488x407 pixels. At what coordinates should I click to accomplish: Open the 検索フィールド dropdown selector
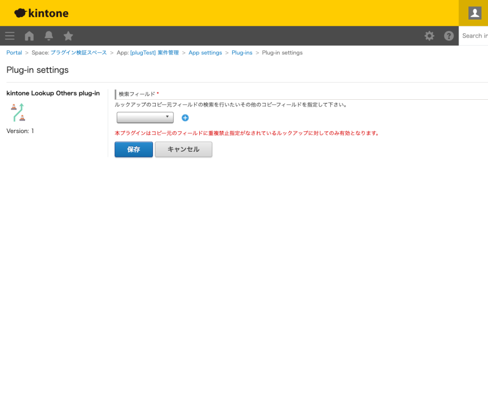pyautogui.click(x=145, y=117)
